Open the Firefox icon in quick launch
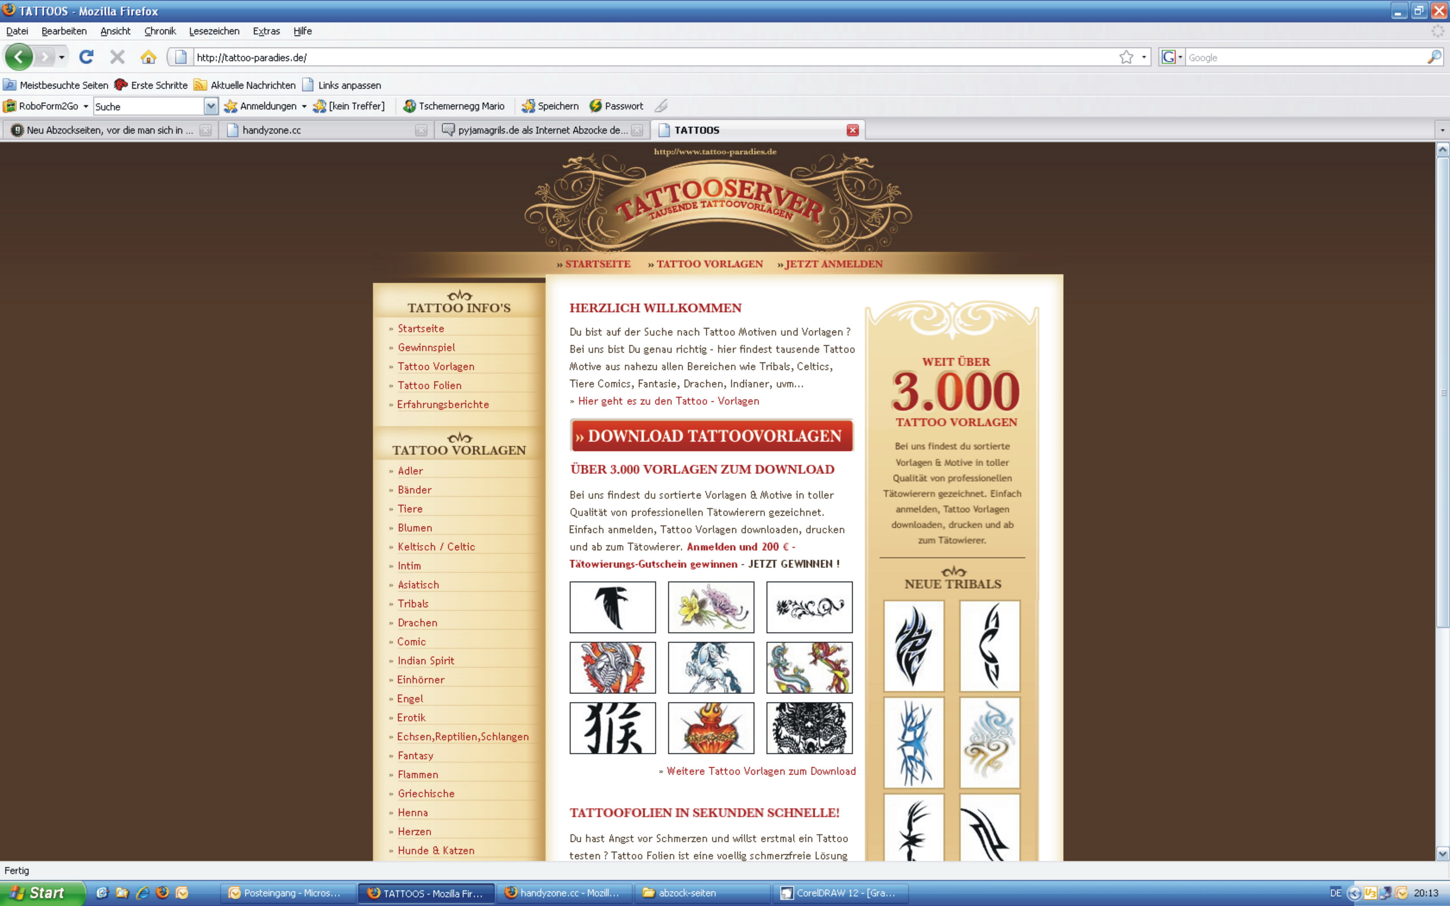 tap(162, 892)
